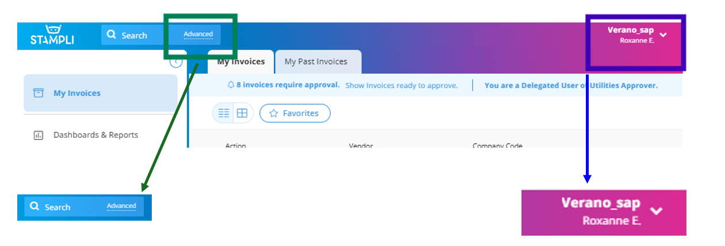This screenshot has width=725, height=246.
Task: Click the Dashboards & Reports chart icon
Action: tap(39, 136)
